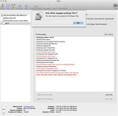Click 'Checking non-journaled HFS Plus Volume.' line
Viewport: 118px width, 116px height.
coord(51,42)
